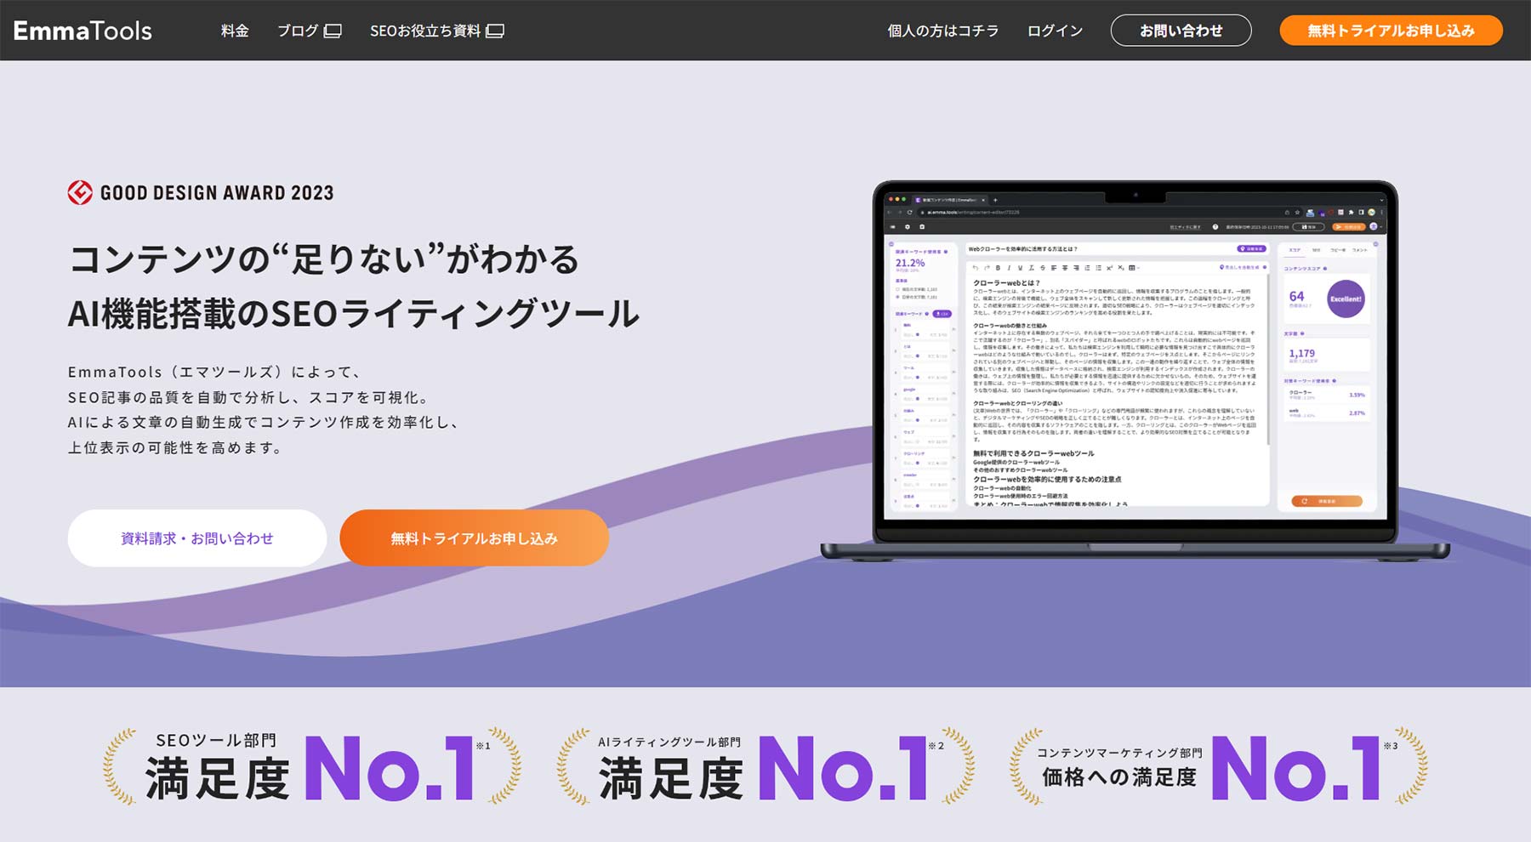Viewport: 1531px width, 842px height.
Task: Click the headline AI機能搭載のSEOライティングツール
Action: pyautogui.click(x=353, y=314)
